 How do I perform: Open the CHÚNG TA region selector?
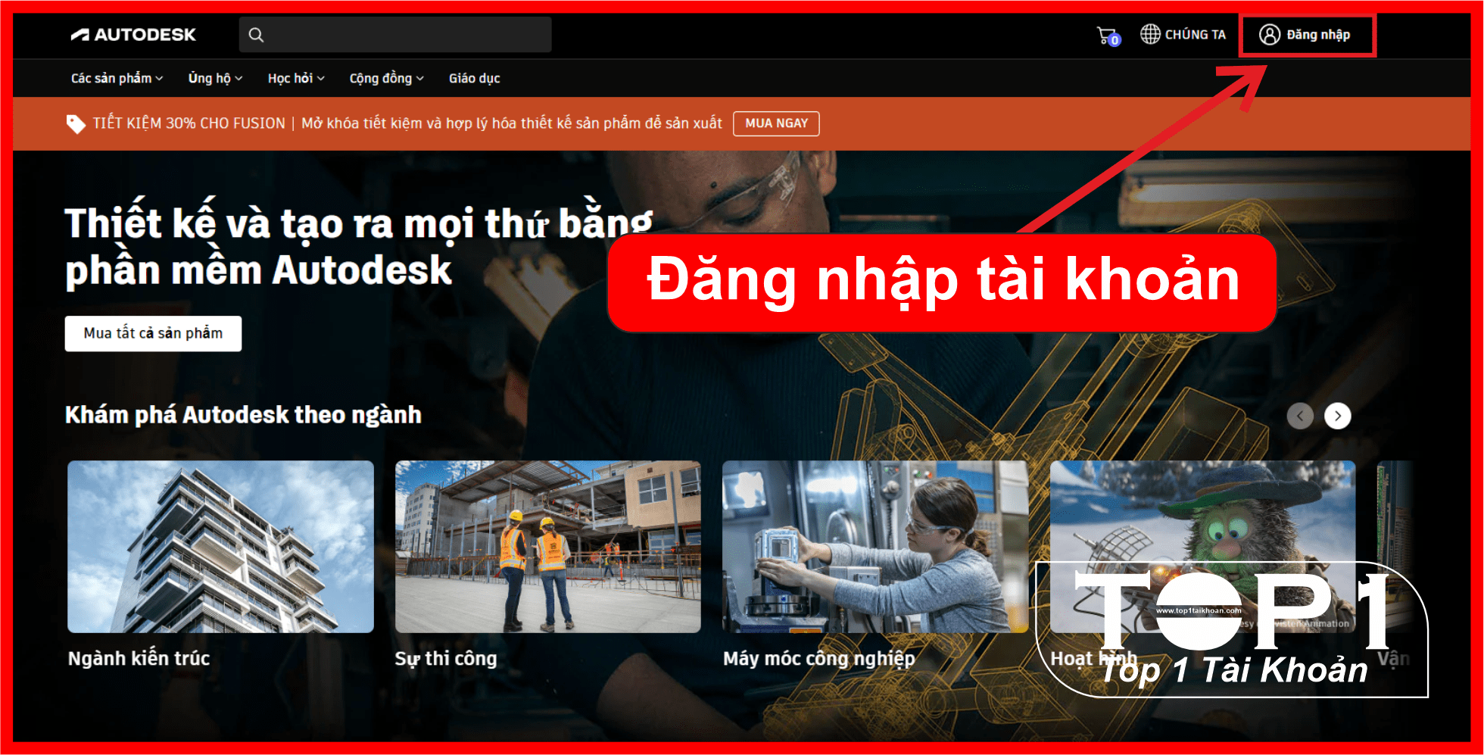point(1183,35)
